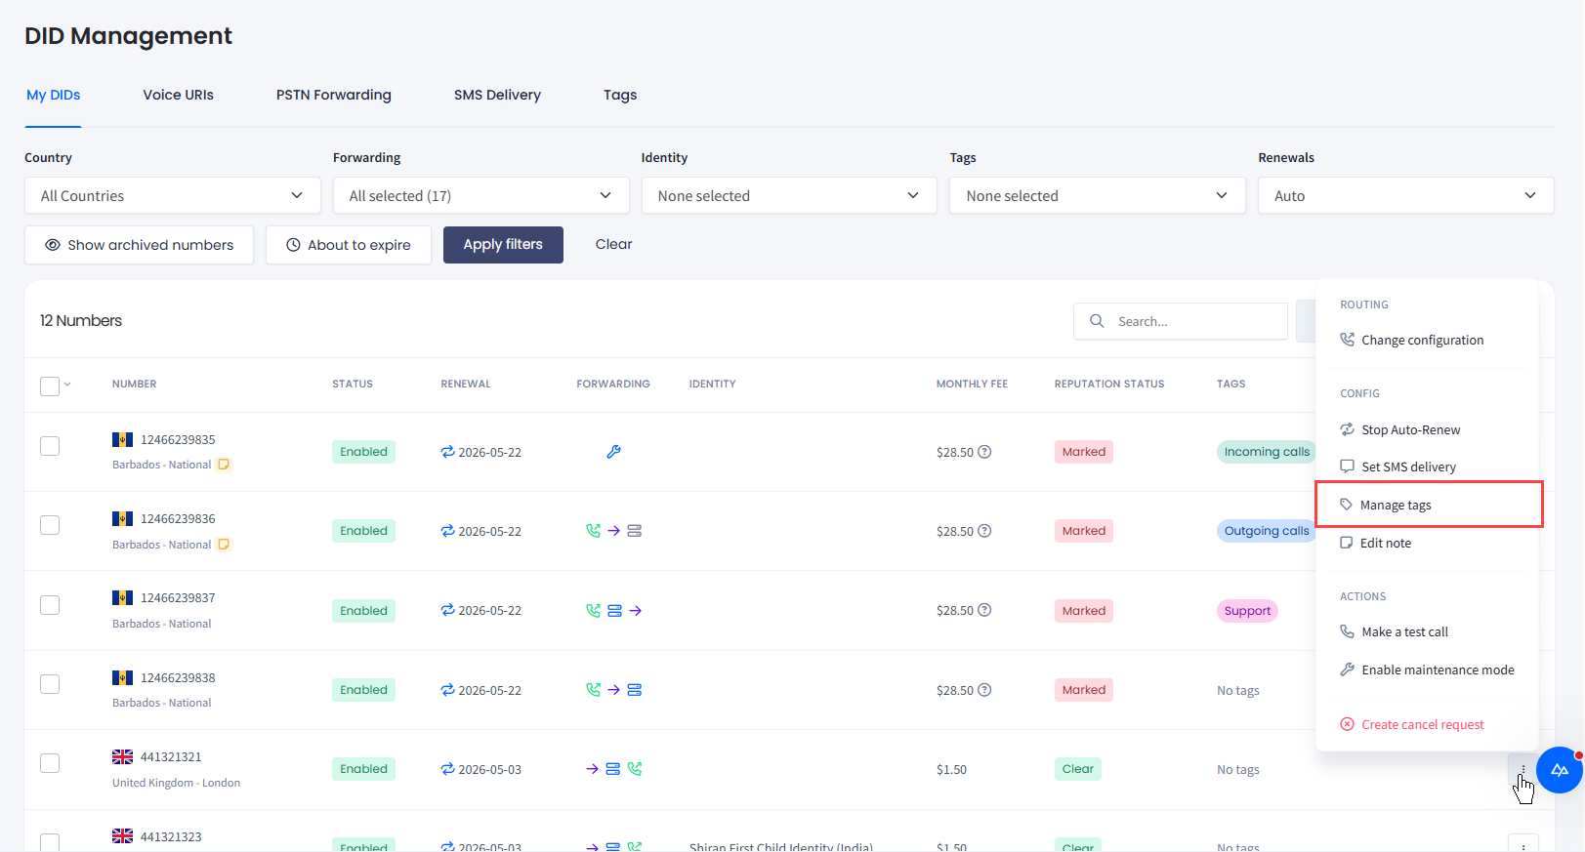Toggle the About to expire filter

click(x=349, y=245)
